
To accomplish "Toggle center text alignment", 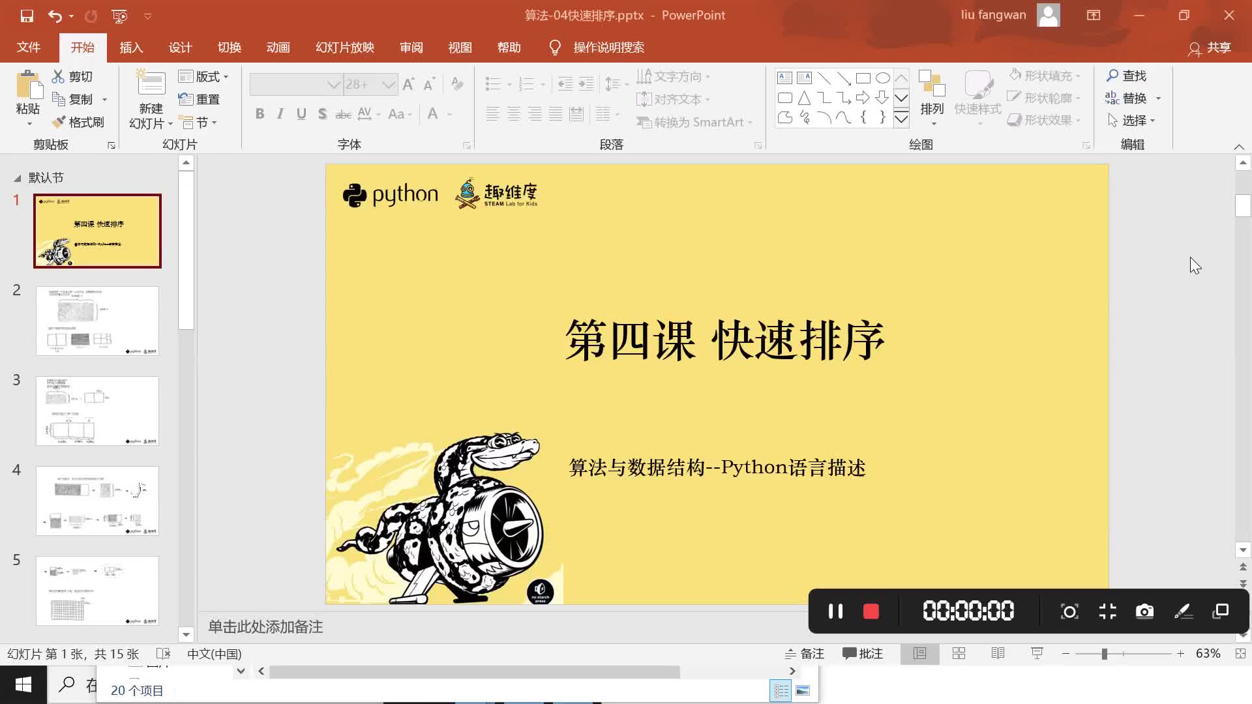I will click(514, 114).
